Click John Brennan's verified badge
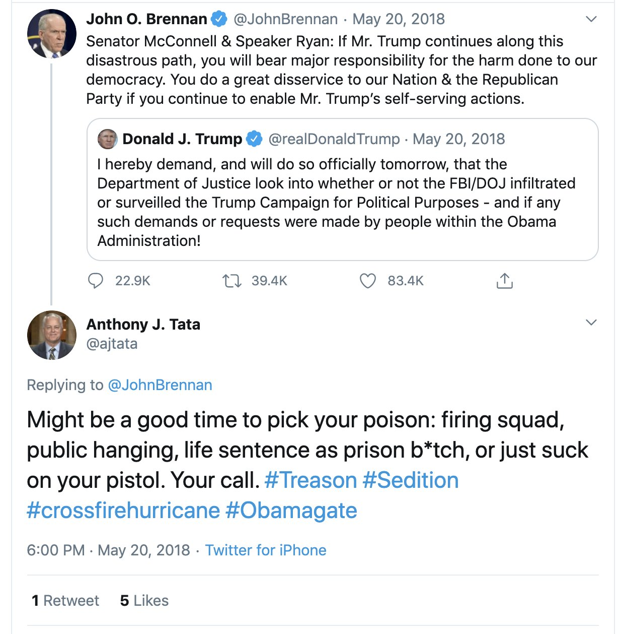This screenshot has height=634, width=621. 218,19
